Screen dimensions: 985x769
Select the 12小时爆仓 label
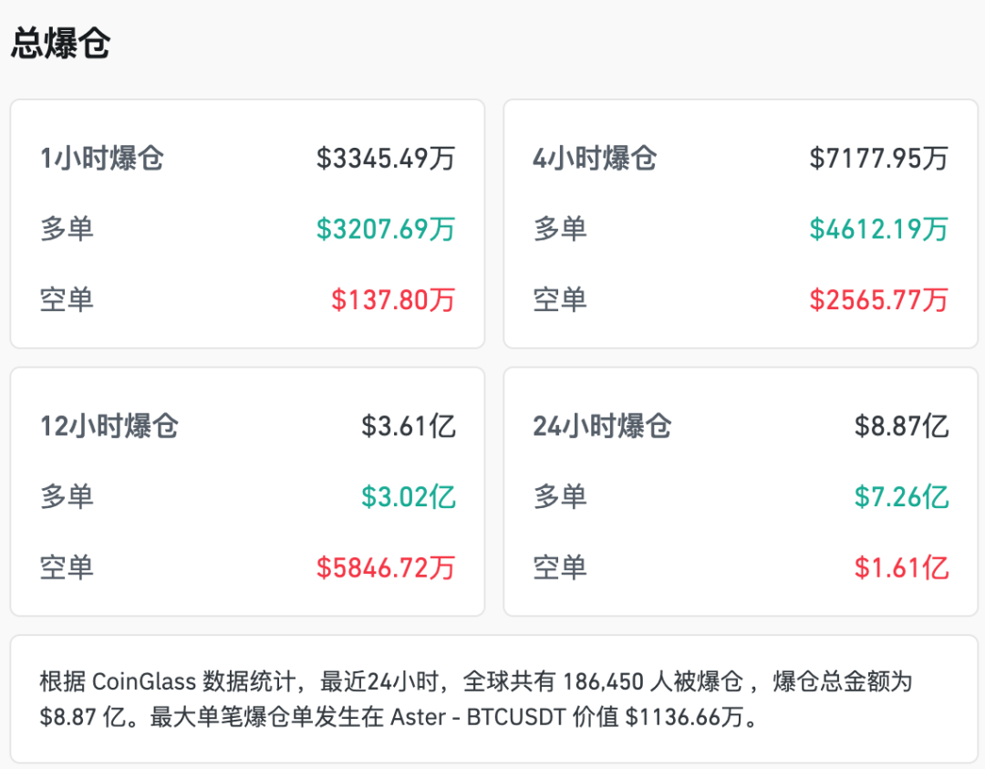[109, 426]
